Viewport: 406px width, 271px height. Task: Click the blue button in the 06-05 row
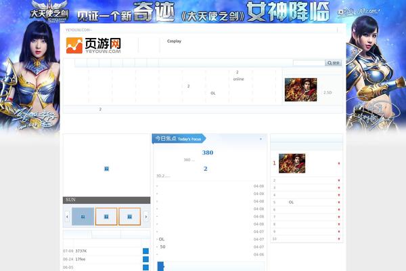point(145,267)
